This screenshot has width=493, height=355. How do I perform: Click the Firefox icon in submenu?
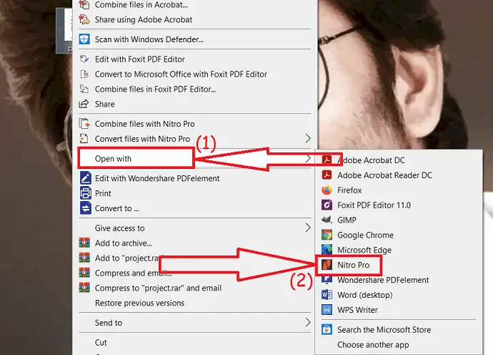pyautogui.click(x=327, y=190)
